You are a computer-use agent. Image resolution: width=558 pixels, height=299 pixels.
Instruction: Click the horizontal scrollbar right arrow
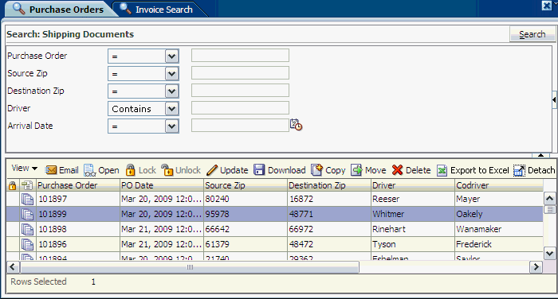tap(536, 267)
